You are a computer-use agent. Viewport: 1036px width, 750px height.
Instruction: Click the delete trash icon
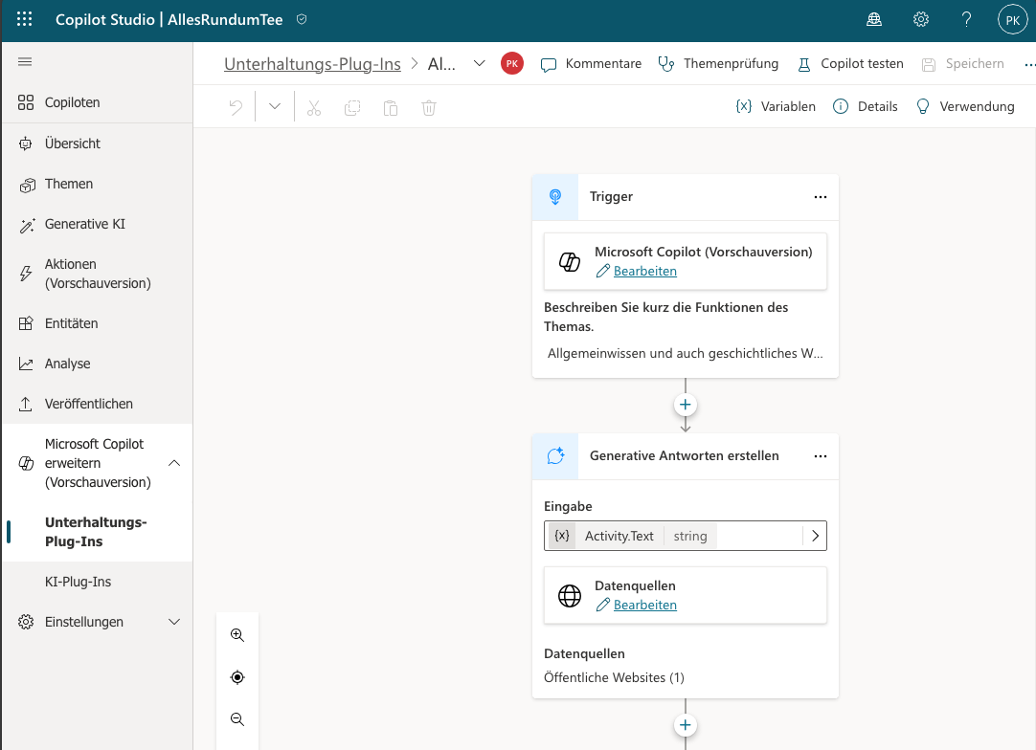pos(429,107)
